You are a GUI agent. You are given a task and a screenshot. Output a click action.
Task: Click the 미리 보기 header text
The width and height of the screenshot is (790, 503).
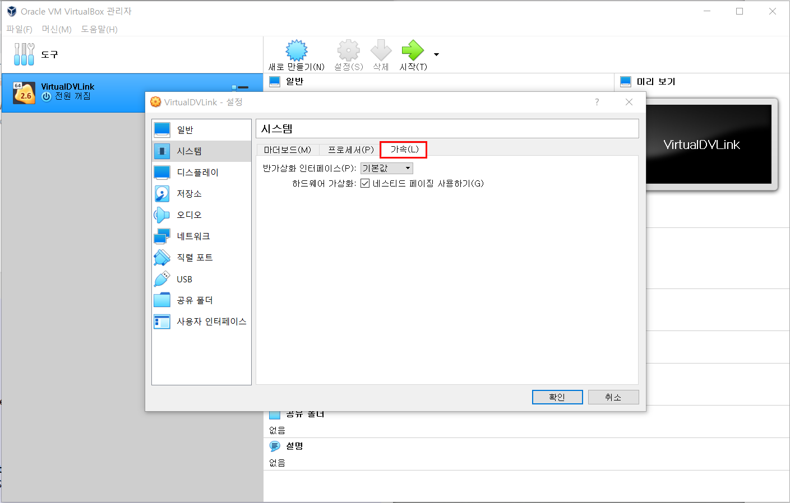[x=656, y=82]
